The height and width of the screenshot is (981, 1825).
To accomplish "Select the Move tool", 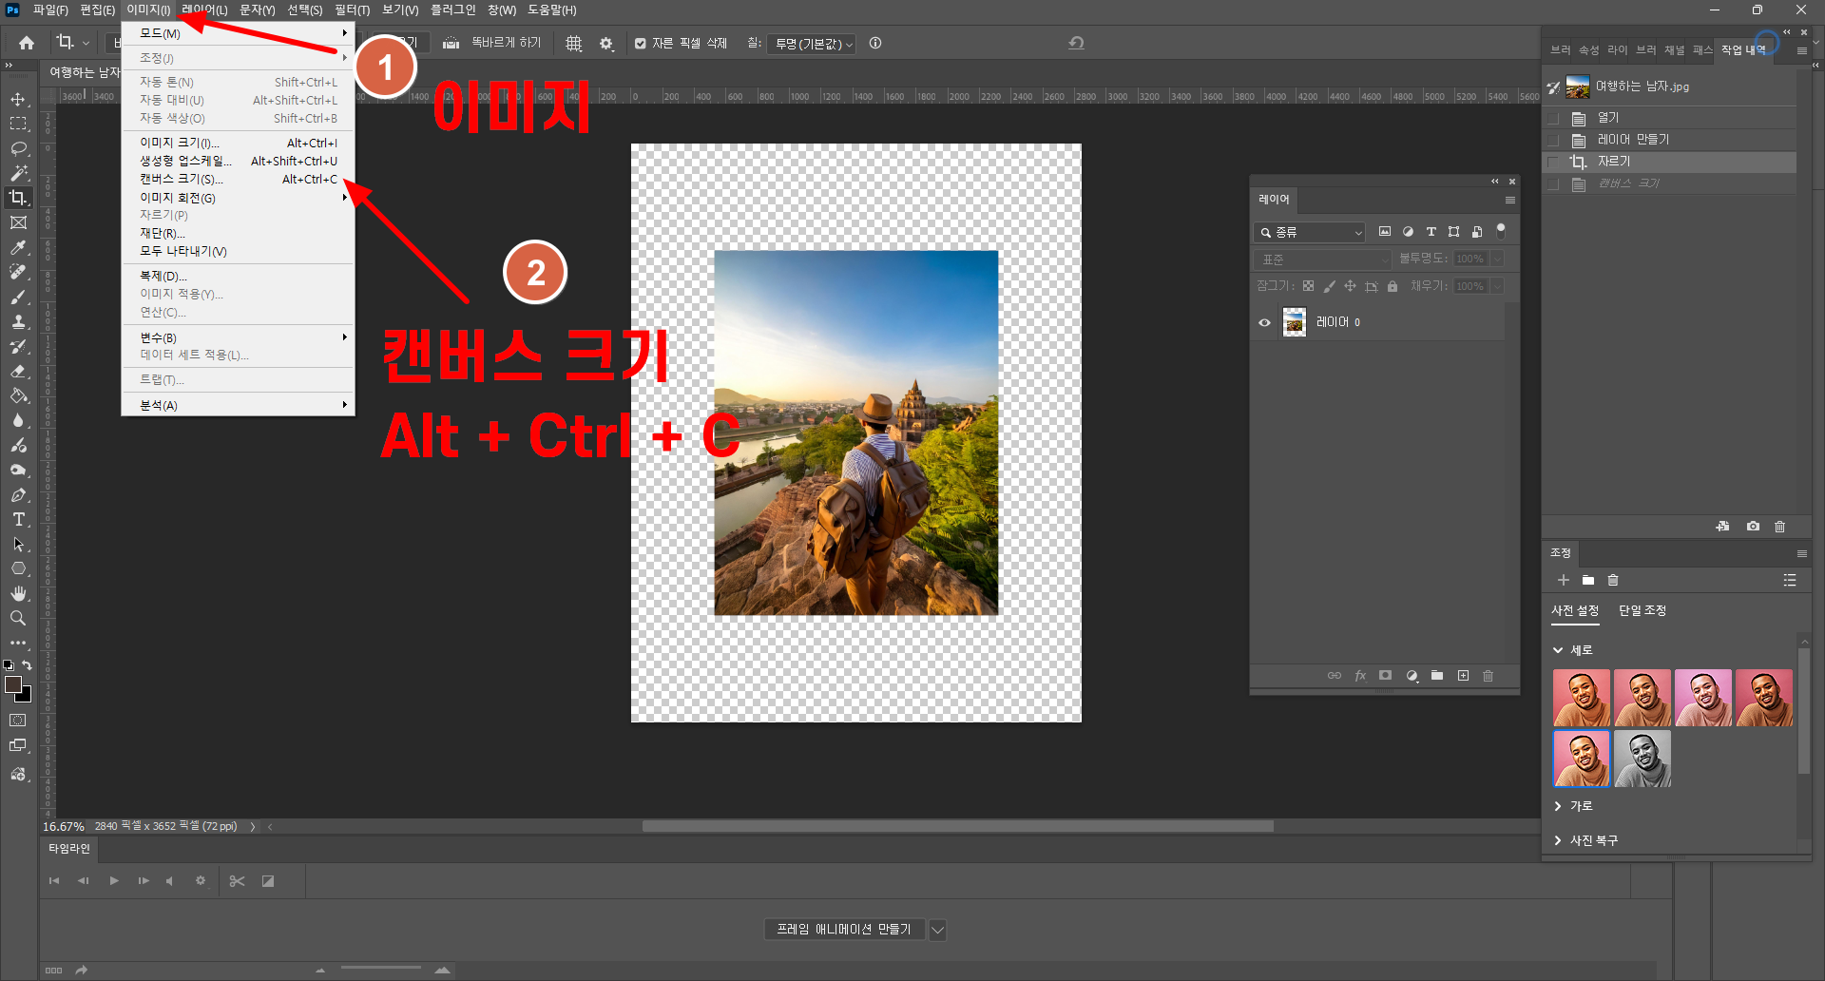I will point(18,99).
